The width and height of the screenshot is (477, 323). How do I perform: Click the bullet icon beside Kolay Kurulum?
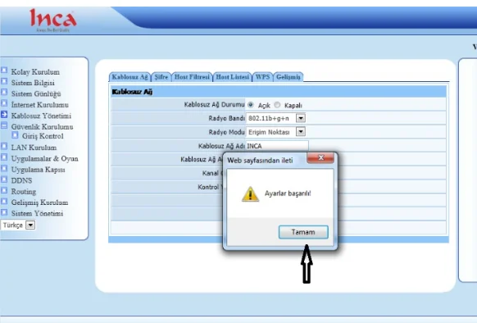coord(4,71)
